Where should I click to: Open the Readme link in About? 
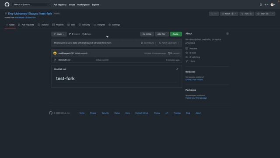(x=192, y=49)
